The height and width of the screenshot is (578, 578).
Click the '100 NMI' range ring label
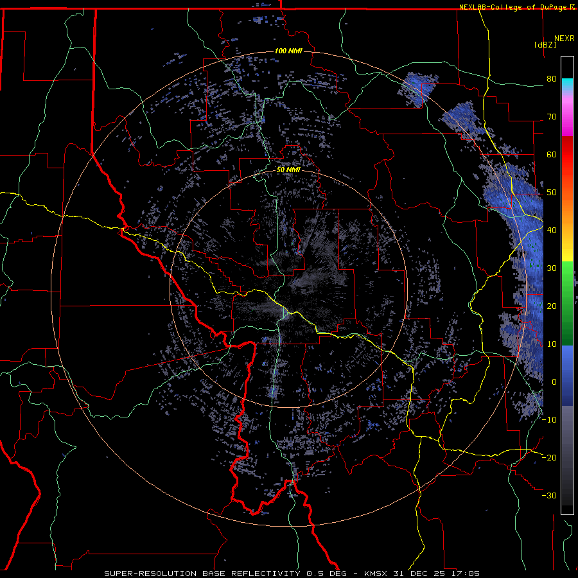tap(288, 51)
